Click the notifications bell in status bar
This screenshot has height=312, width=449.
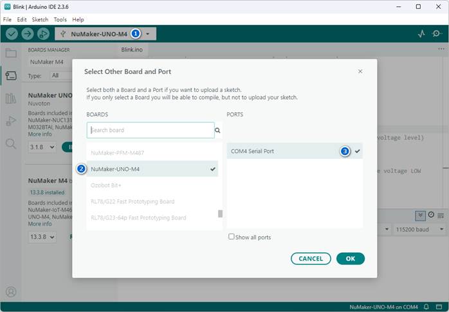[425, 307]
